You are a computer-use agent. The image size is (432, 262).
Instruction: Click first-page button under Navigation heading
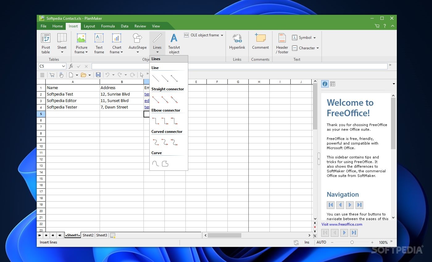(331, 205)
